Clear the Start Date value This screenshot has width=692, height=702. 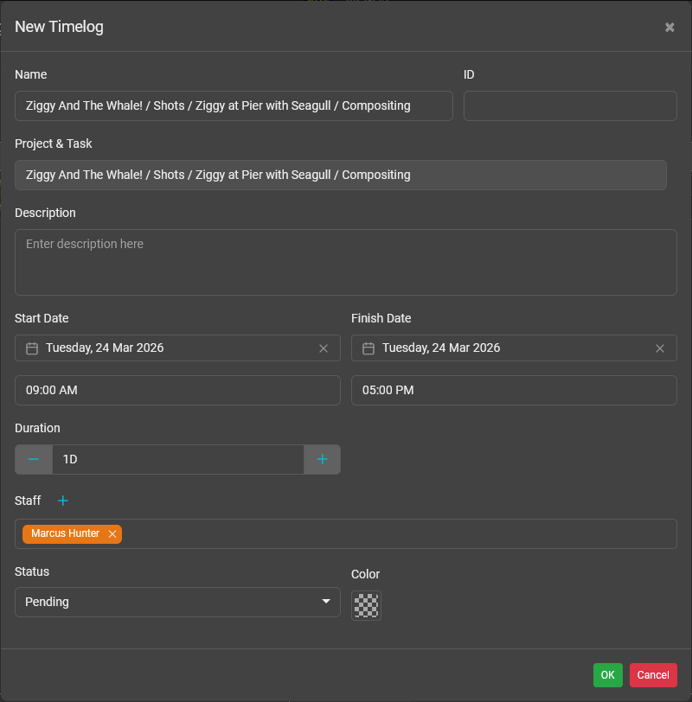click(x=324, y=348)
